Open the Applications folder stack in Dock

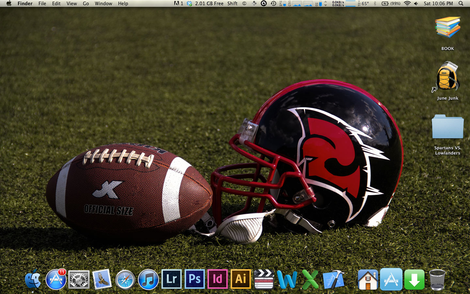(x=391, y=279)
